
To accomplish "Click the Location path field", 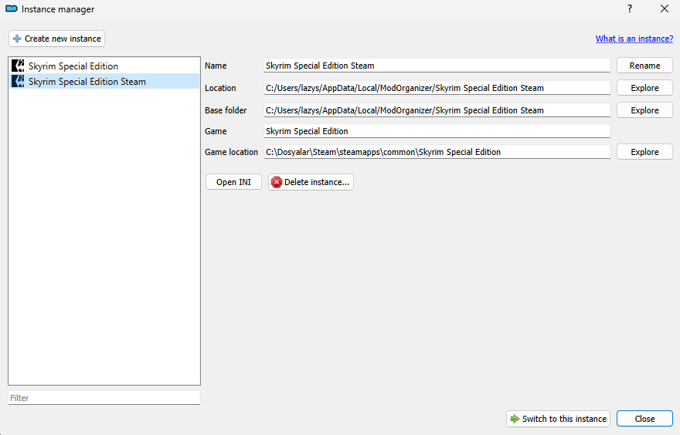I will tap(437, 88).
